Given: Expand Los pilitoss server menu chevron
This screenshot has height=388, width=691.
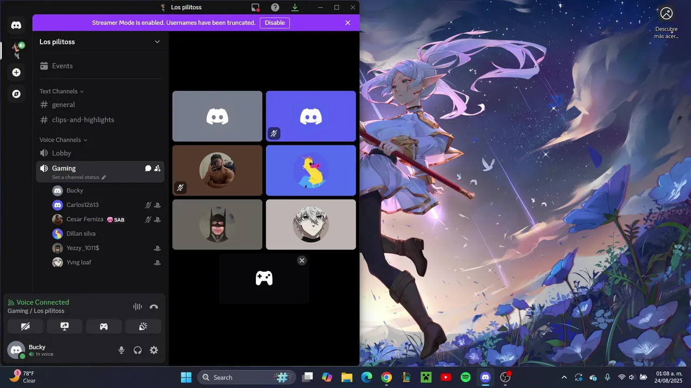Looking at the screenshot, I should point(157,42).
